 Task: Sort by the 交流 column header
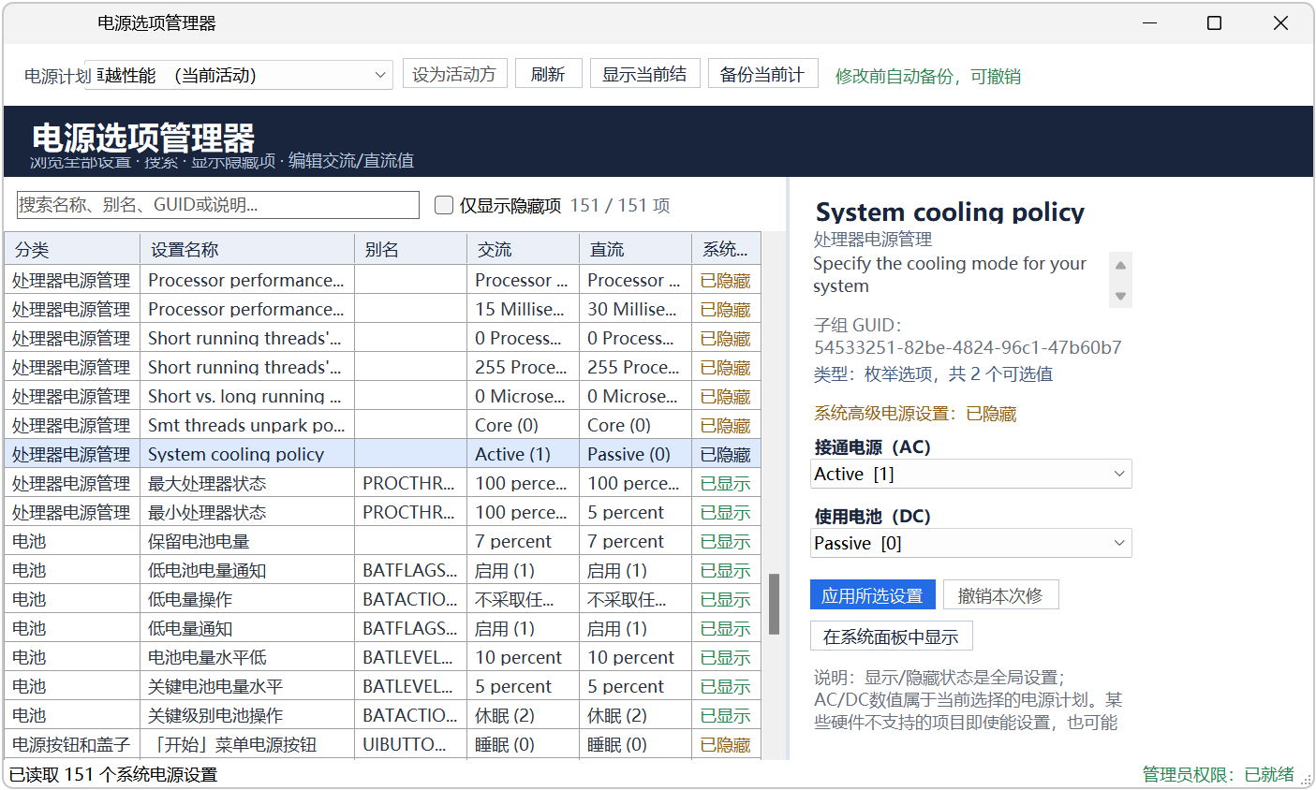523,249
